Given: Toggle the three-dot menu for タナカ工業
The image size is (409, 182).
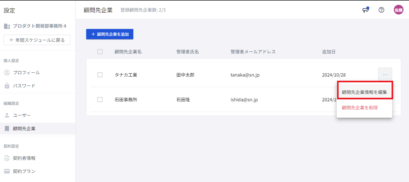Looking at the screenshot, I should [385, 75].
